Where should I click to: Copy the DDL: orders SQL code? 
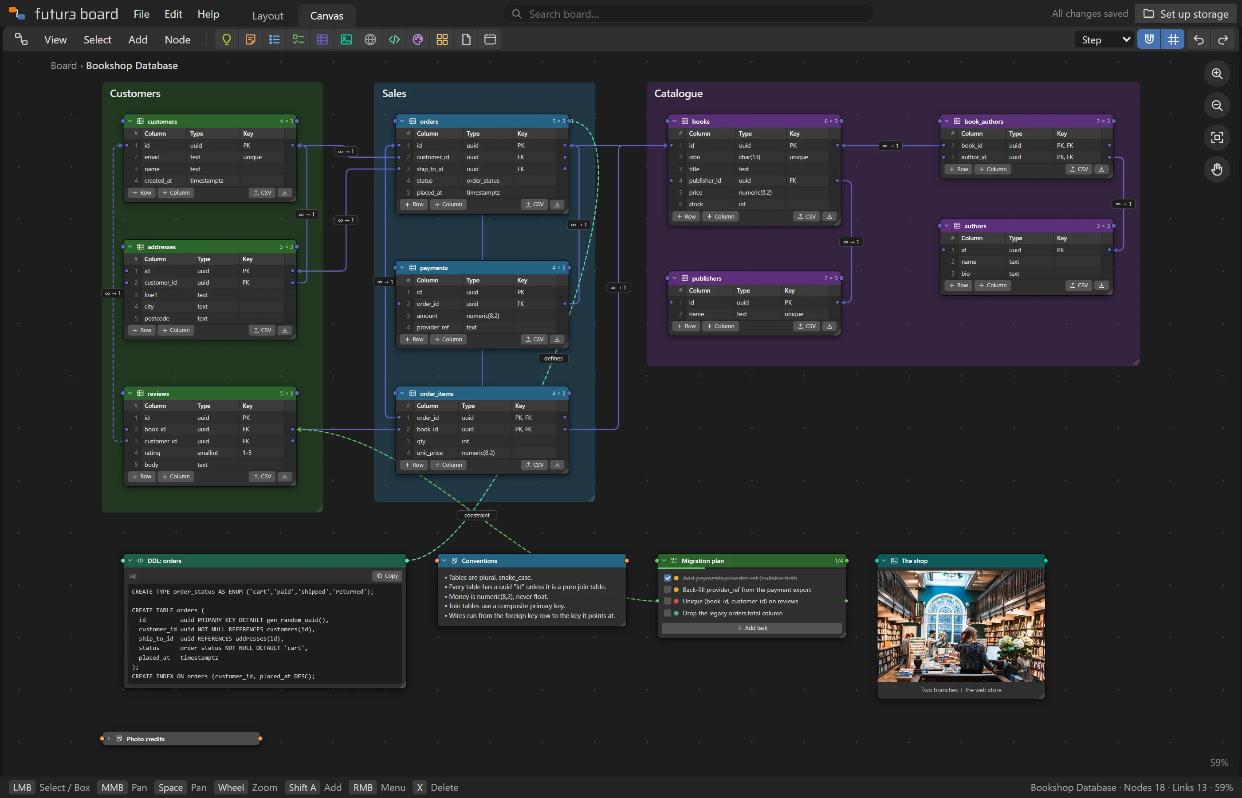(x=387, y=576)
